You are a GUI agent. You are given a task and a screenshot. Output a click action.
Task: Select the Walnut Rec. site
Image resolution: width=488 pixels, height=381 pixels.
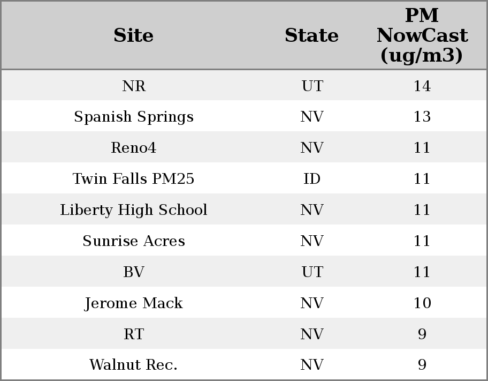click(x=134, y=365)
